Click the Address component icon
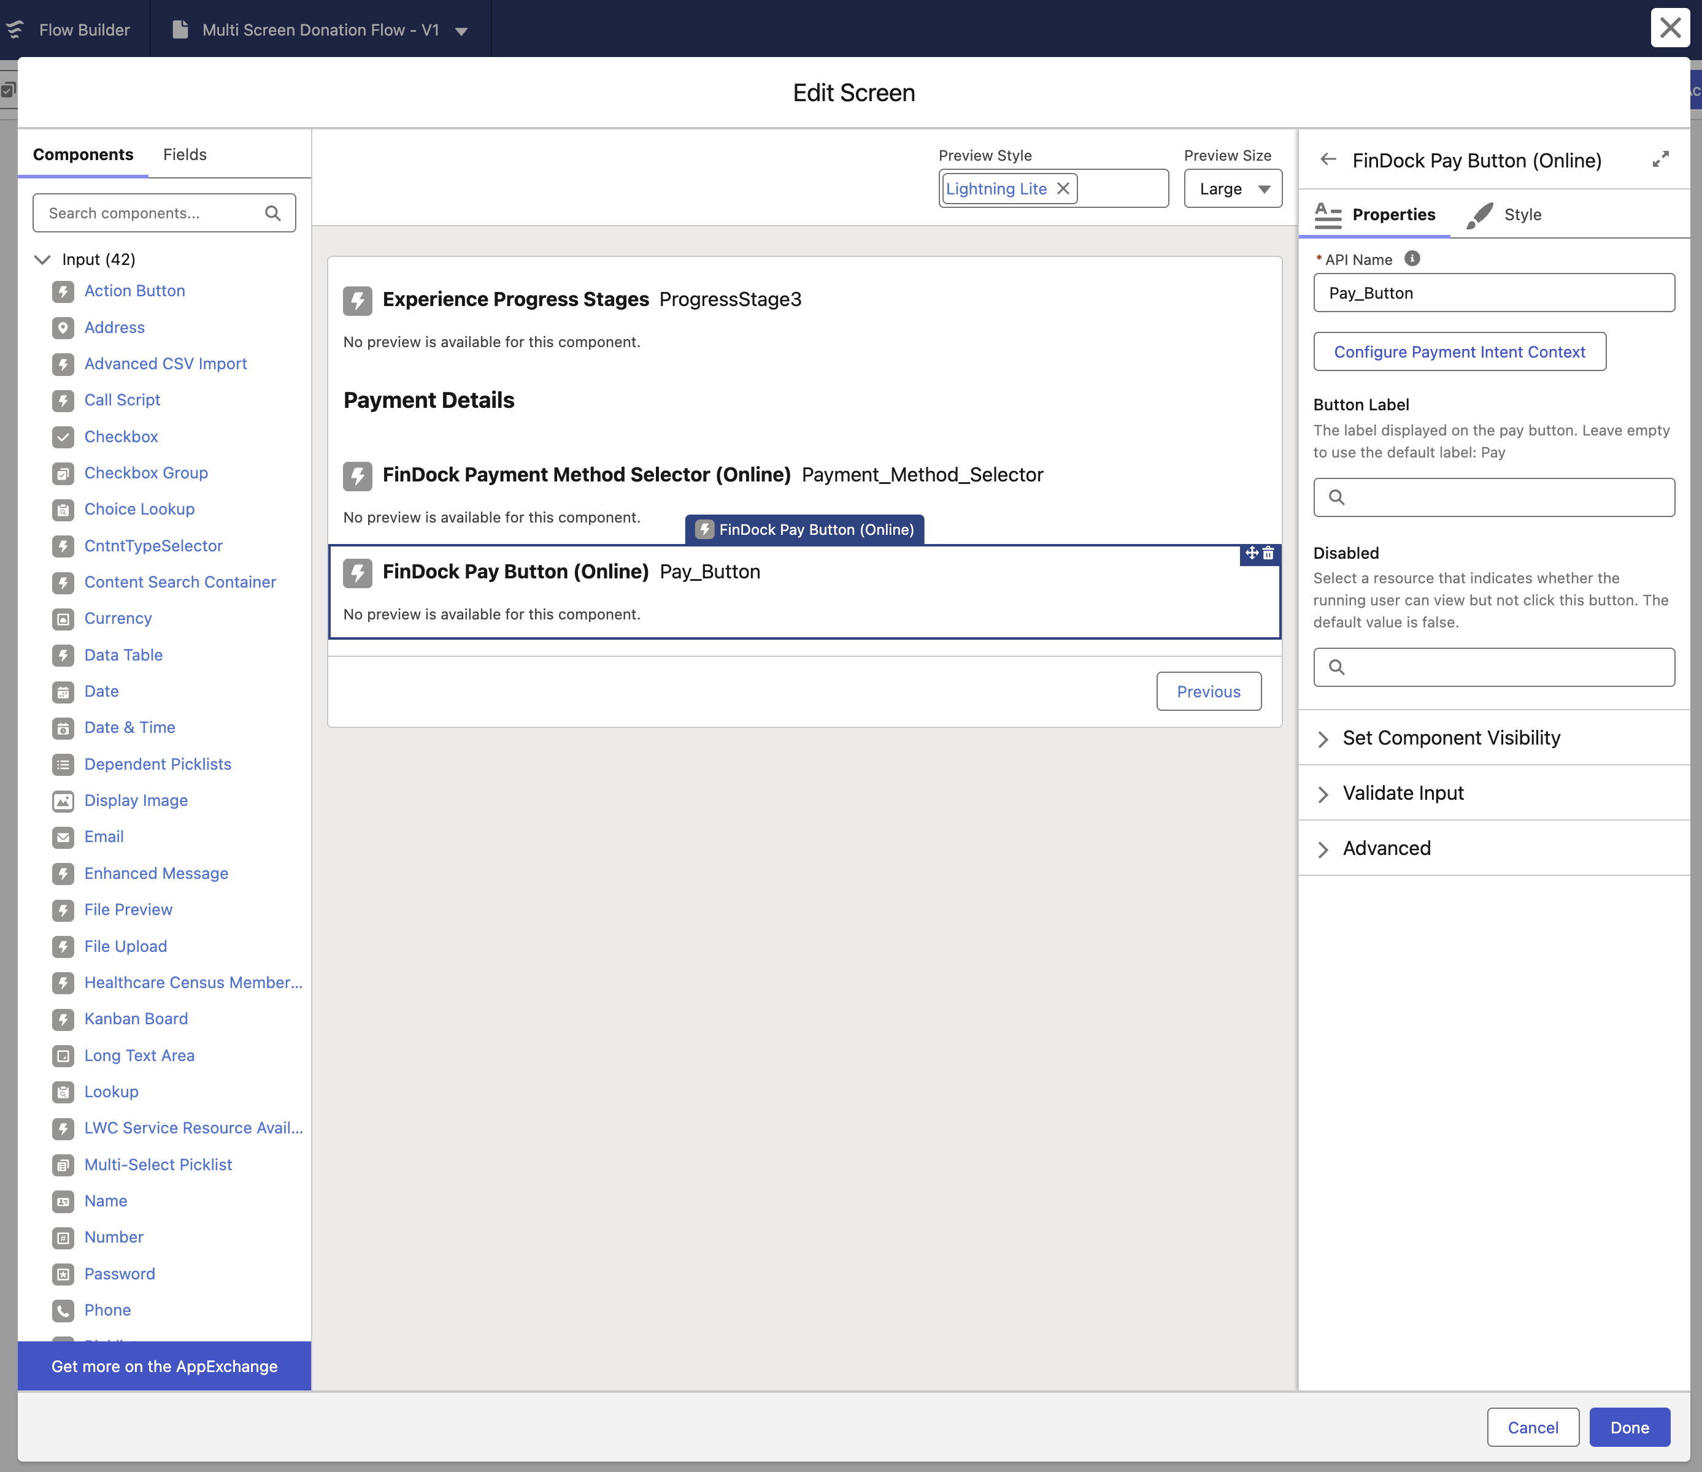This screenshot has width=1702, height=1472. [63, 328]
